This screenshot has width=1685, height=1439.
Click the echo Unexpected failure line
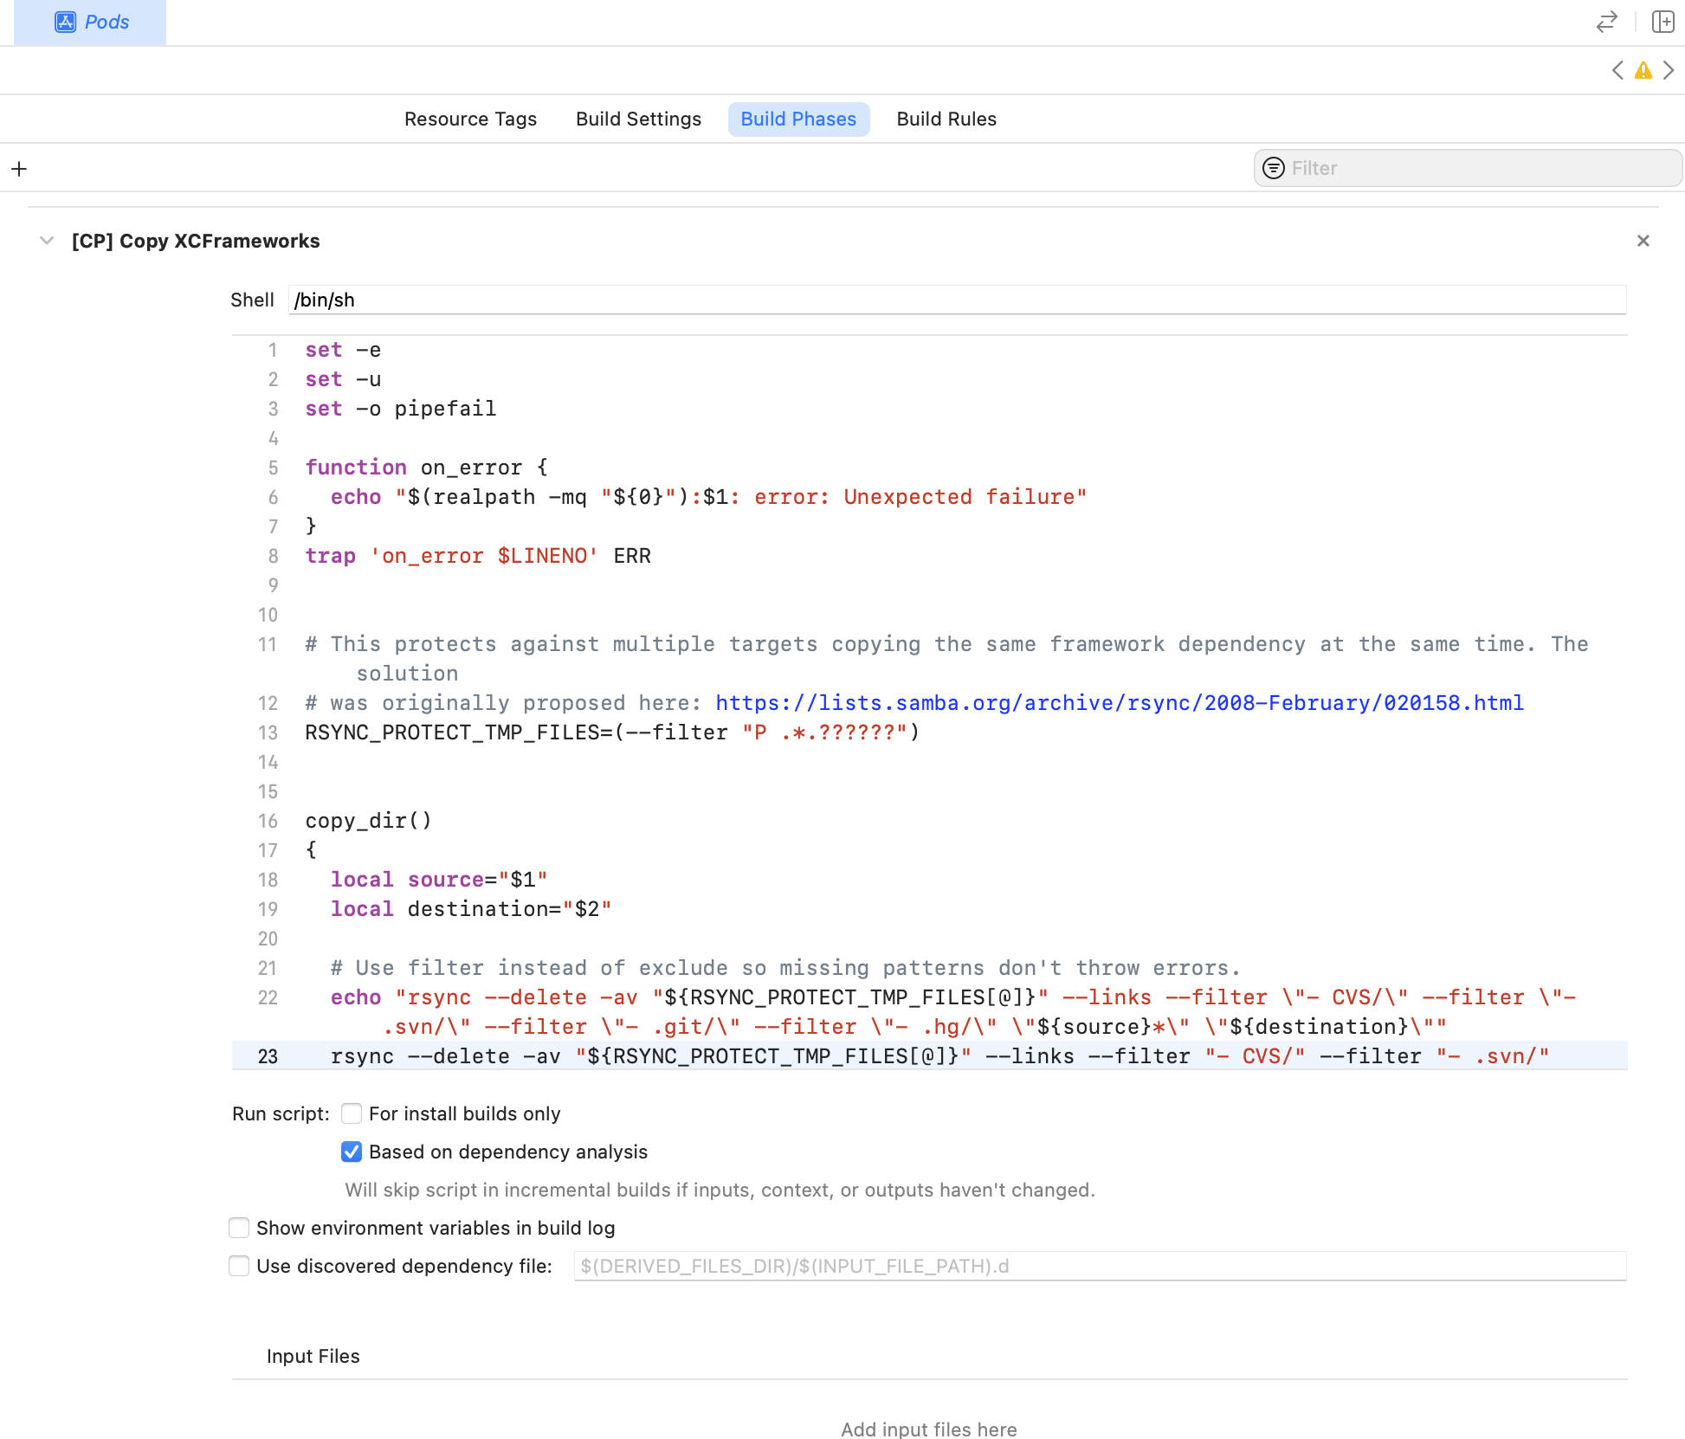click(x=708, y=497)
